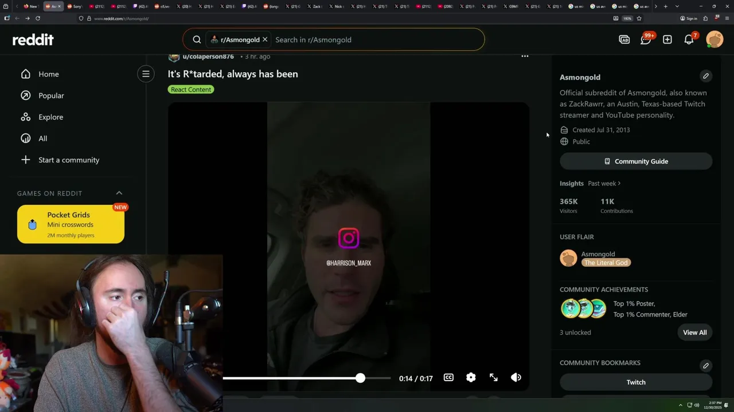The height and width of the screenshot is (412, 734).
Task: Open the notifications bell icon
Action: (689, 39)
